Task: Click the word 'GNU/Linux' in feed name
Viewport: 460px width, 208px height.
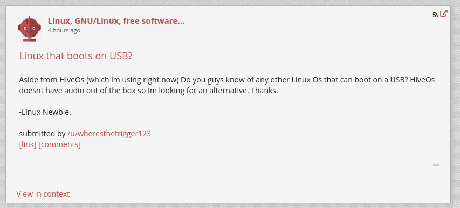Action: (98, 21)
